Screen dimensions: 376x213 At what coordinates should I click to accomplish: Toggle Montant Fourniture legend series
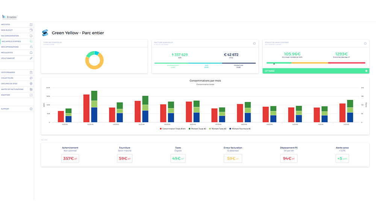pyautogui.click(x=240, y=129)
